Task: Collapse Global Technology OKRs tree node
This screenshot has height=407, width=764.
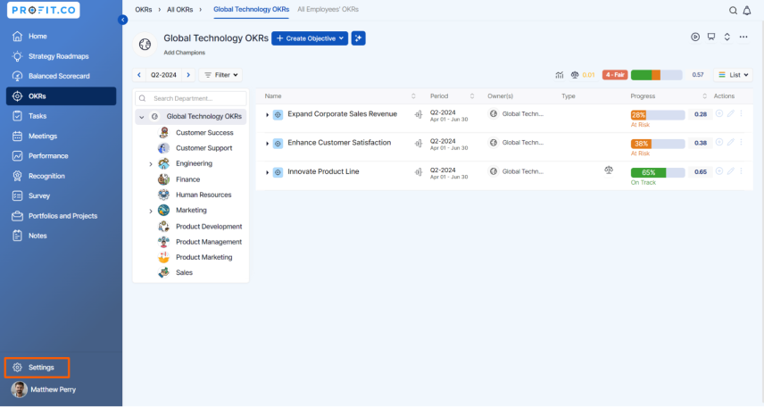Action: click(142, 117)
